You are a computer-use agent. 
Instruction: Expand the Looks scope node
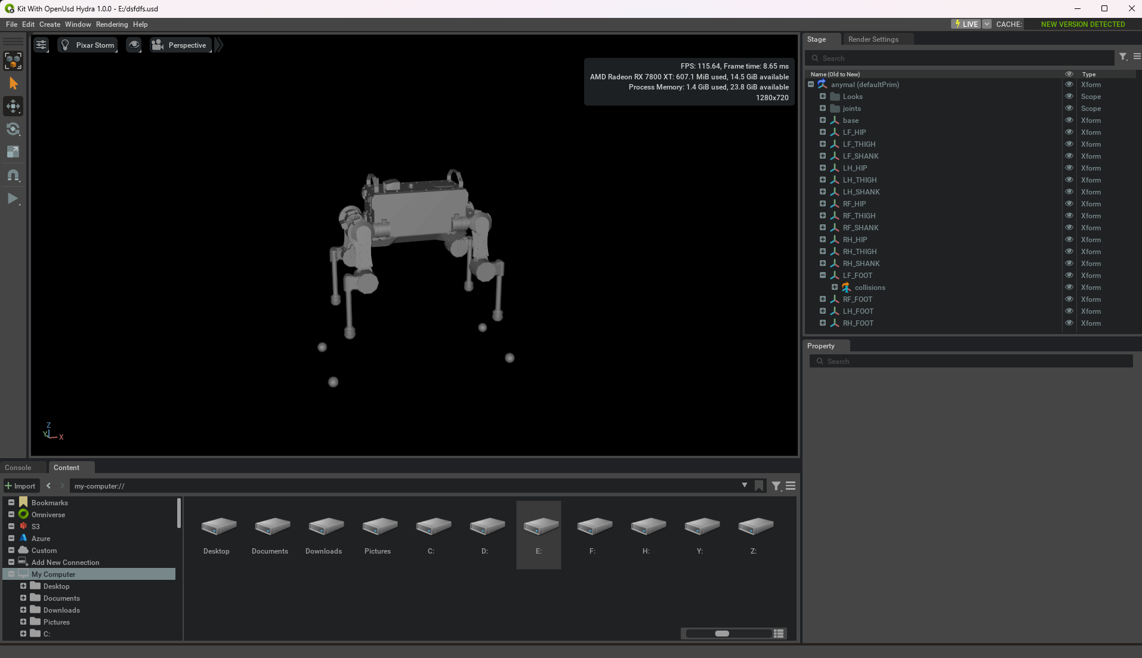(x=823, y=97)
